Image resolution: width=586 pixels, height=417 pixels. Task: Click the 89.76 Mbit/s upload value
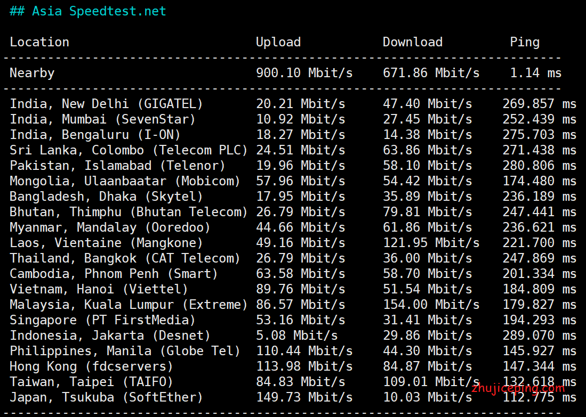(x=301, y=289)
